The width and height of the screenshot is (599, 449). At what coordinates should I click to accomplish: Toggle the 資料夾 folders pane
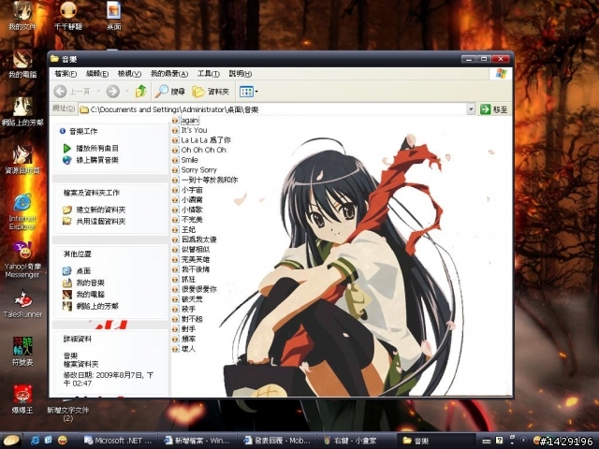tap(211, 92)
